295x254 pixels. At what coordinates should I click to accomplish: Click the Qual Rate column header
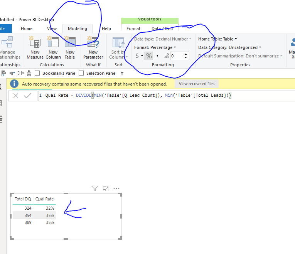45,199
